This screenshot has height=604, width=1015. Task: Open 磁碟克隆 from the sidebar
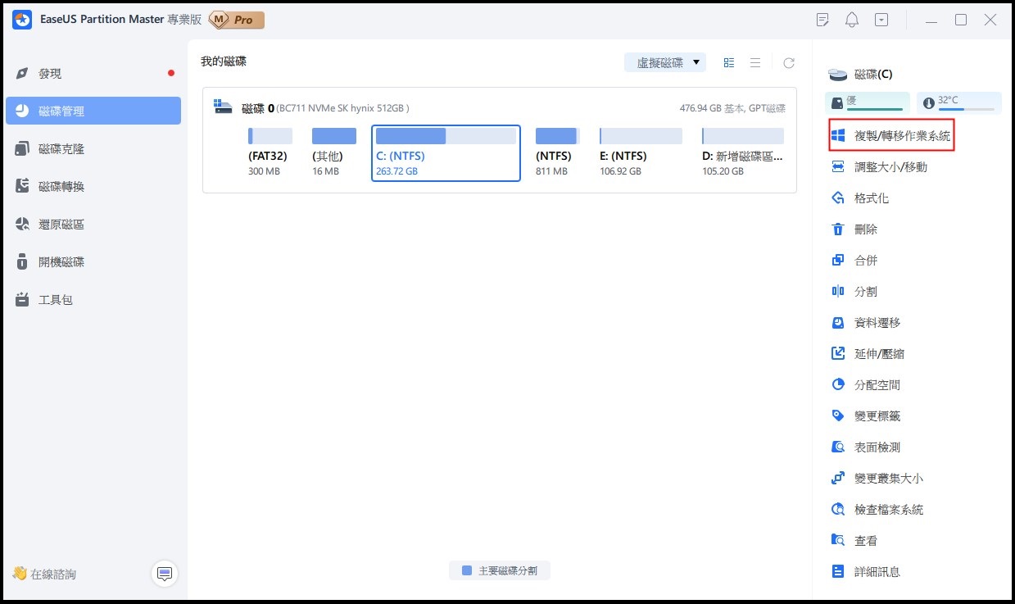point(93,149)
